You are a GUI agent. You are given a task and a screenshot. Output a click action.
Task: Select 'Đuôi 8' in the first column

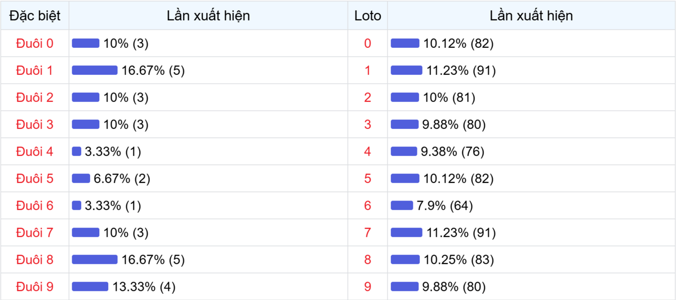click(x=35, y=259)
